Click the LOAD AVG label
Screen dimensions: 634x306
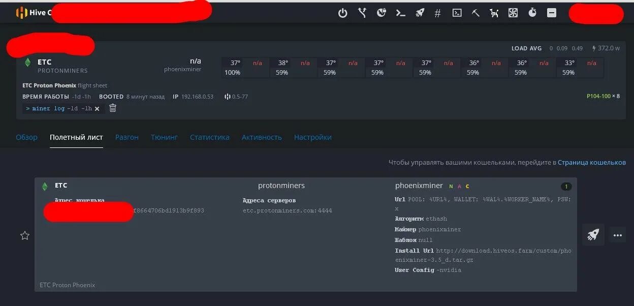(526, 48)
